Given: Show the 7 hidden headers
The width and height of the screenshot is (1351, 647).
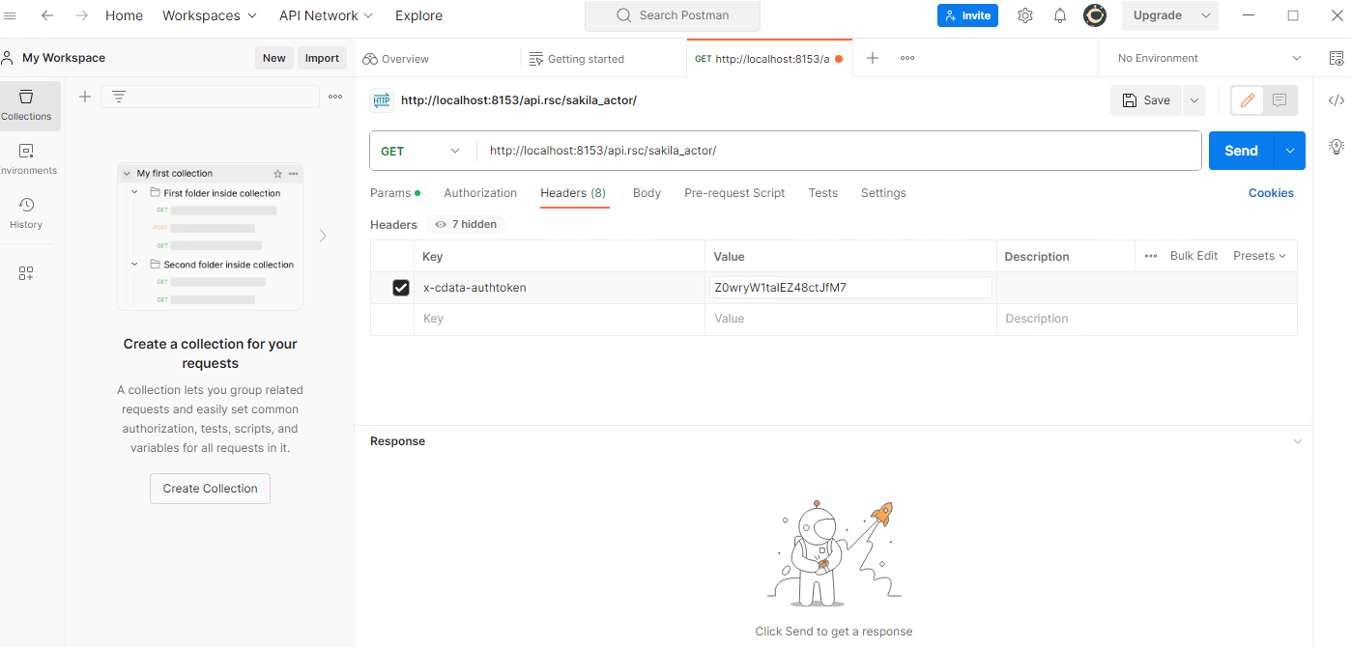Looking at the screenshot, I should (466, 224).
